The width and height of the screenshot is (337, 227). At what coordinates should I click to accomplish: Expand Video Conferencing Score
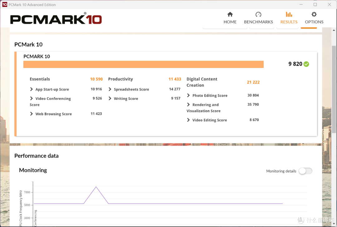click(x=32, y=98)
